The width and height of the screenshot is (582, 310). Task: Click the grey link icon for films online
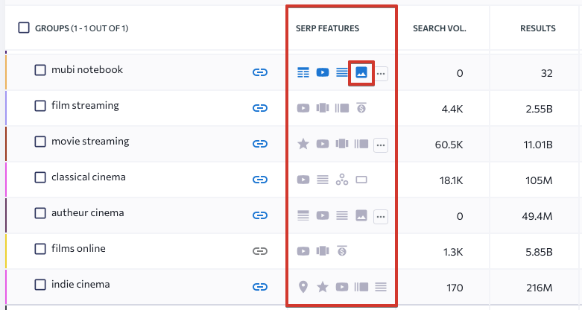click(x=260, y=251)
